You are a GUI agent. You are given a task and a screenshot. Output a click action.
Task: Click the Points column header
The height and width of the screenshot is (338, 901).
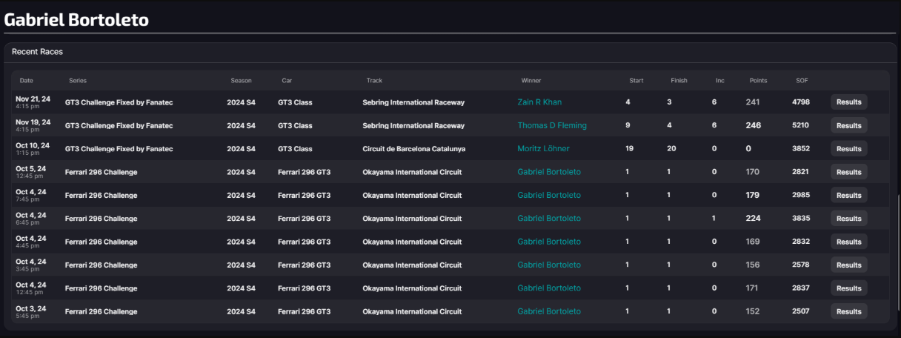758,80
